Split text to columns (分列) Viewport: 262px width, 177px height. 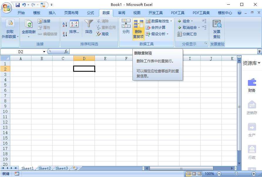(126, 26)
